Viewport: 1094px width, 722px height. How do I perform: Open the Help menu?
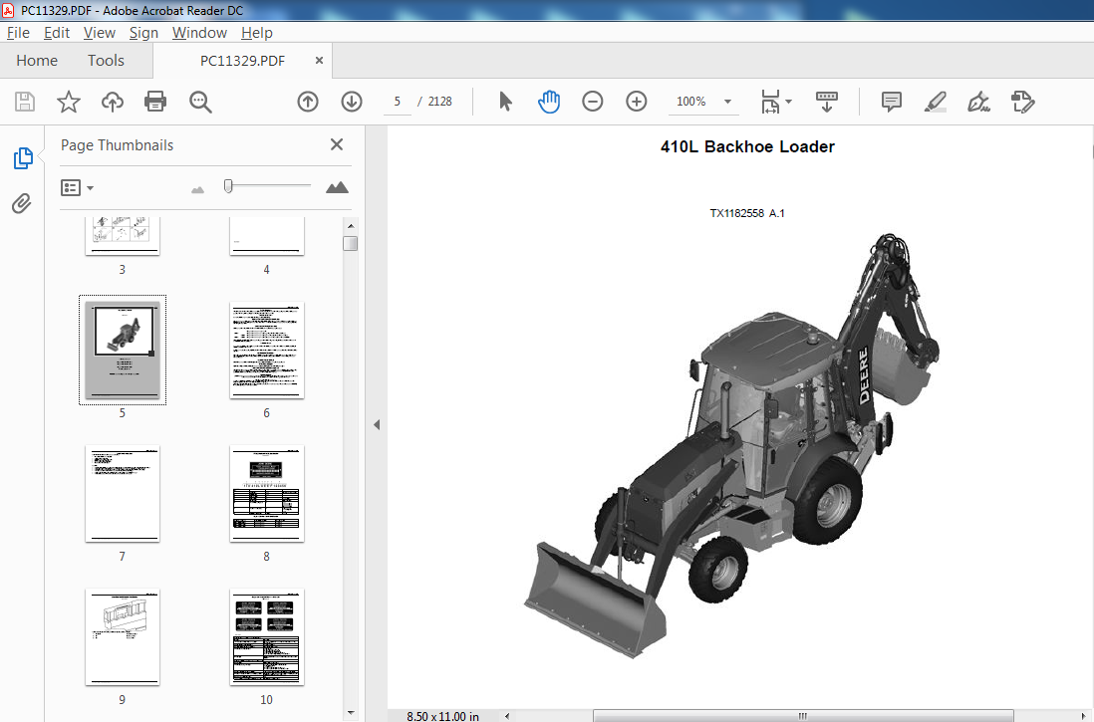tap(257, 33)
